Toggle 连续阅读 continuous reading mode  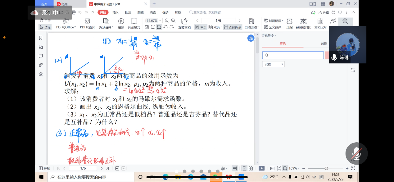[x=233, y=27]
